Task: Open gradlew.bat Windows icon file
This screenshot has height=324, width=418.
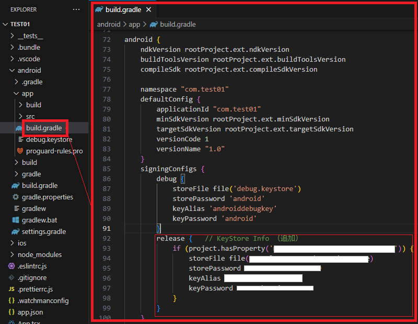Action: (16, 220)
